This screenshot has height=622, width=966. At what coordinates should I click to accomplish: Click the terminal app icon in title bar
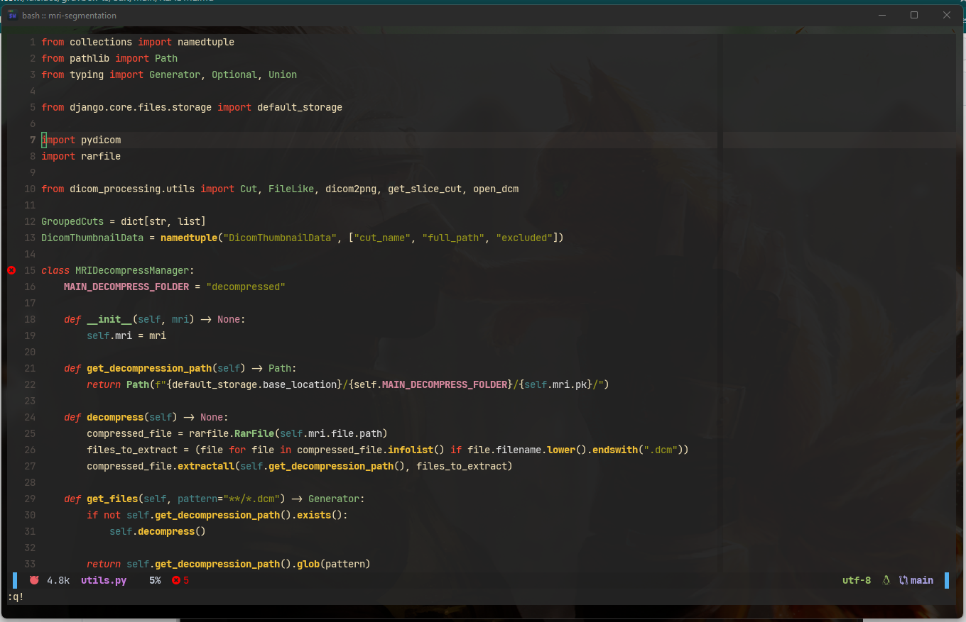(x=12, y=15)
